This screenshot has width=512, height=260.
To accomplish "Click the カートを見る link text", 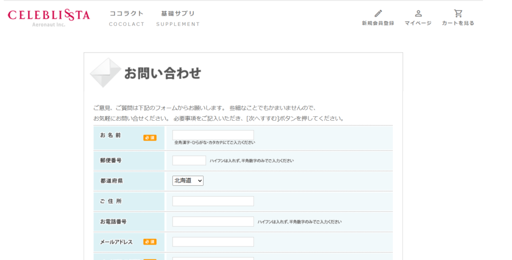I will [458, 23].
